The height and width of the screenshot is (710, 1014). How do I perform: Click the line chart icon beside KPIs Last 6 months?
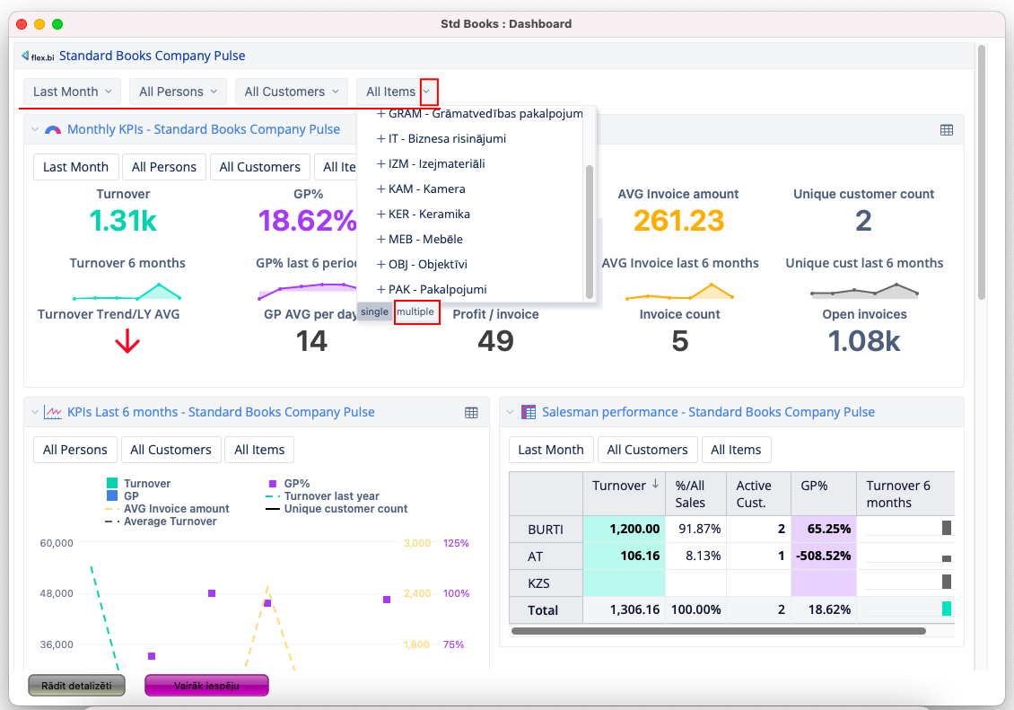click(53, 412)
